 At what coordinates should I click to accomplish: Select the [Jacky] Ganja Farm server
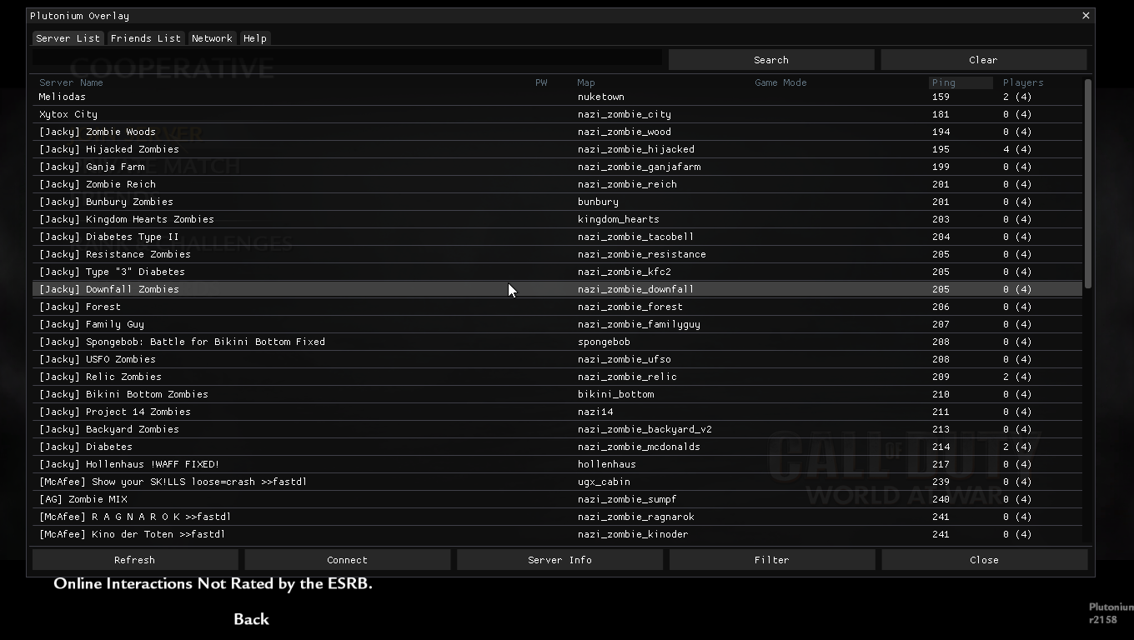[557, 167]
